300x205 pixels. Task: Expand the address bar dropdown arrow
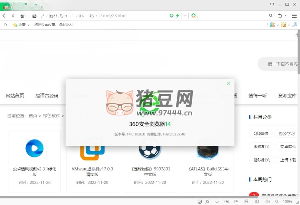point(185,16)
